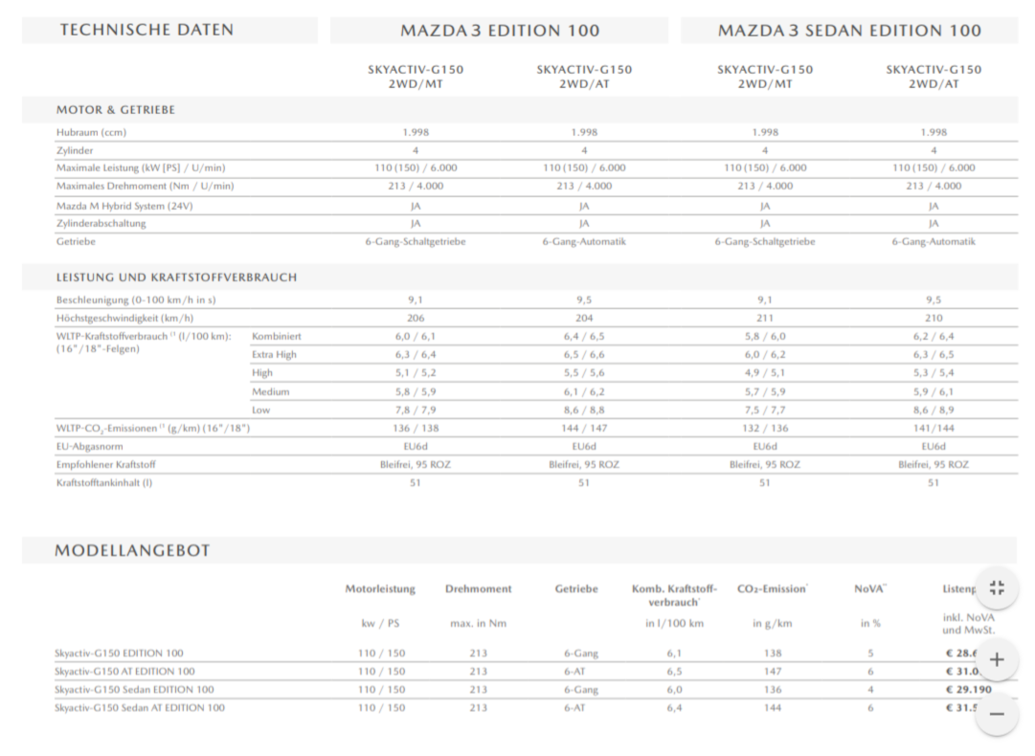The width and height of the screenshot is (1035, 756).
Task: Click the top speed value '210'
Action: [x=934, y=318]
